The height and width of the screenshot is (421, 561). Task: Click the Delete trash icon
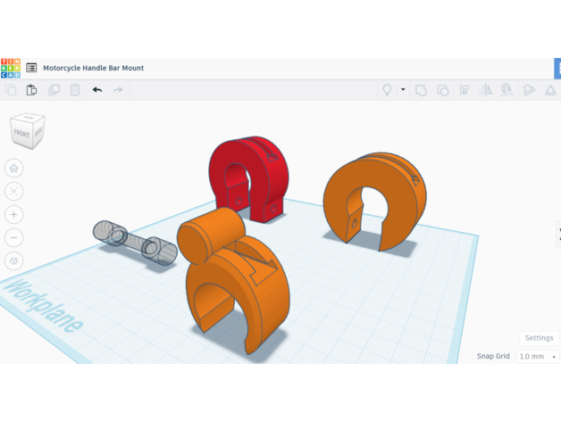coord(75,90)
